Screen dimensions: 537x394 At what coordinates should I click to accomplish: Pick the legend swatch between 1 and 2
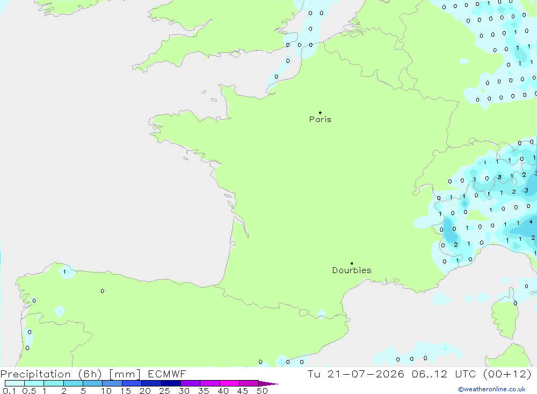tap(54, 383)
